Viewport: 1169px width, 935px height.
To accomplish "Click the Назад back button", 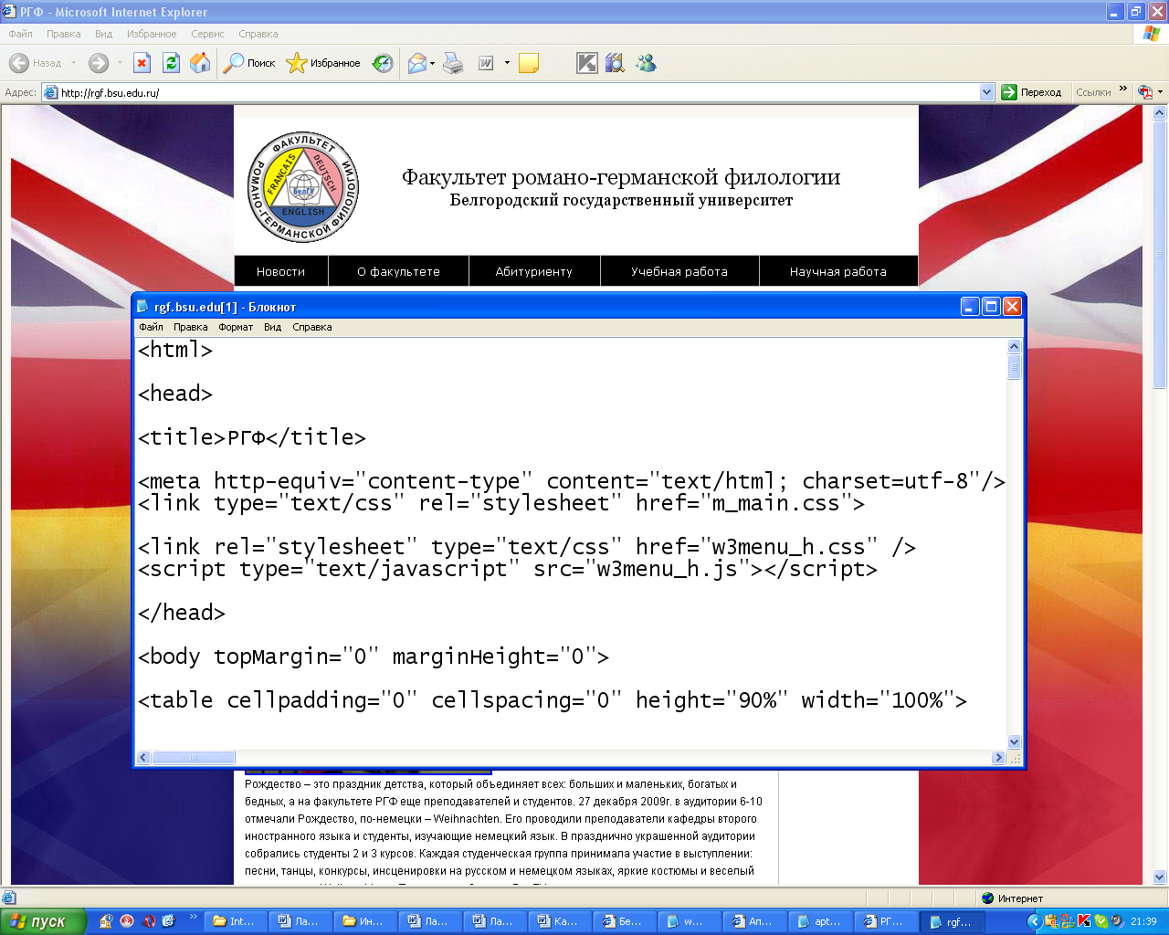I will pyautogui.click(x=35, y=63).
